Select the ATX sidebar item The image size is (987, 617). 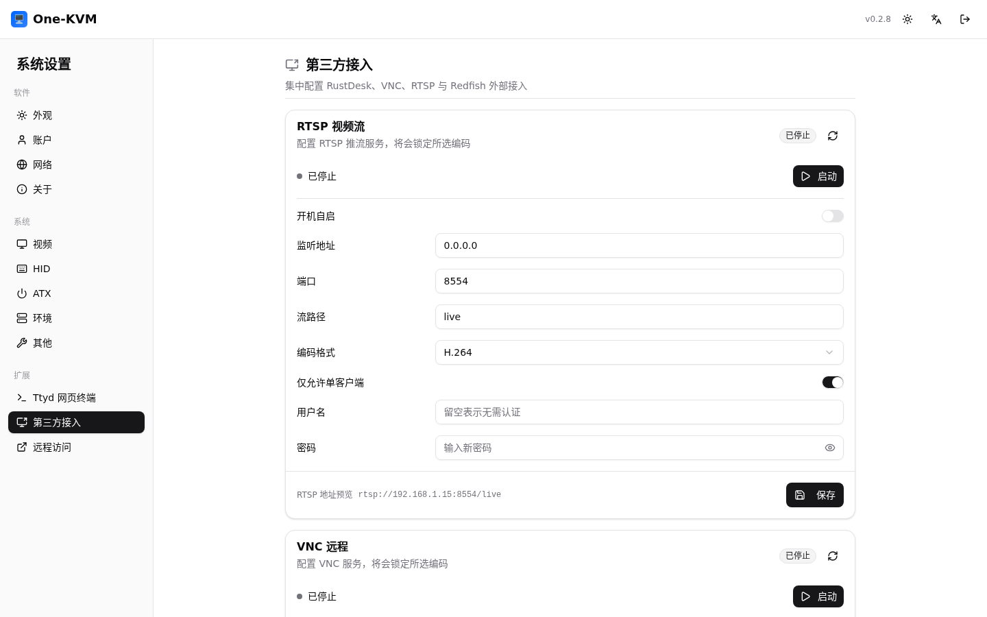[x=76, y=293]
